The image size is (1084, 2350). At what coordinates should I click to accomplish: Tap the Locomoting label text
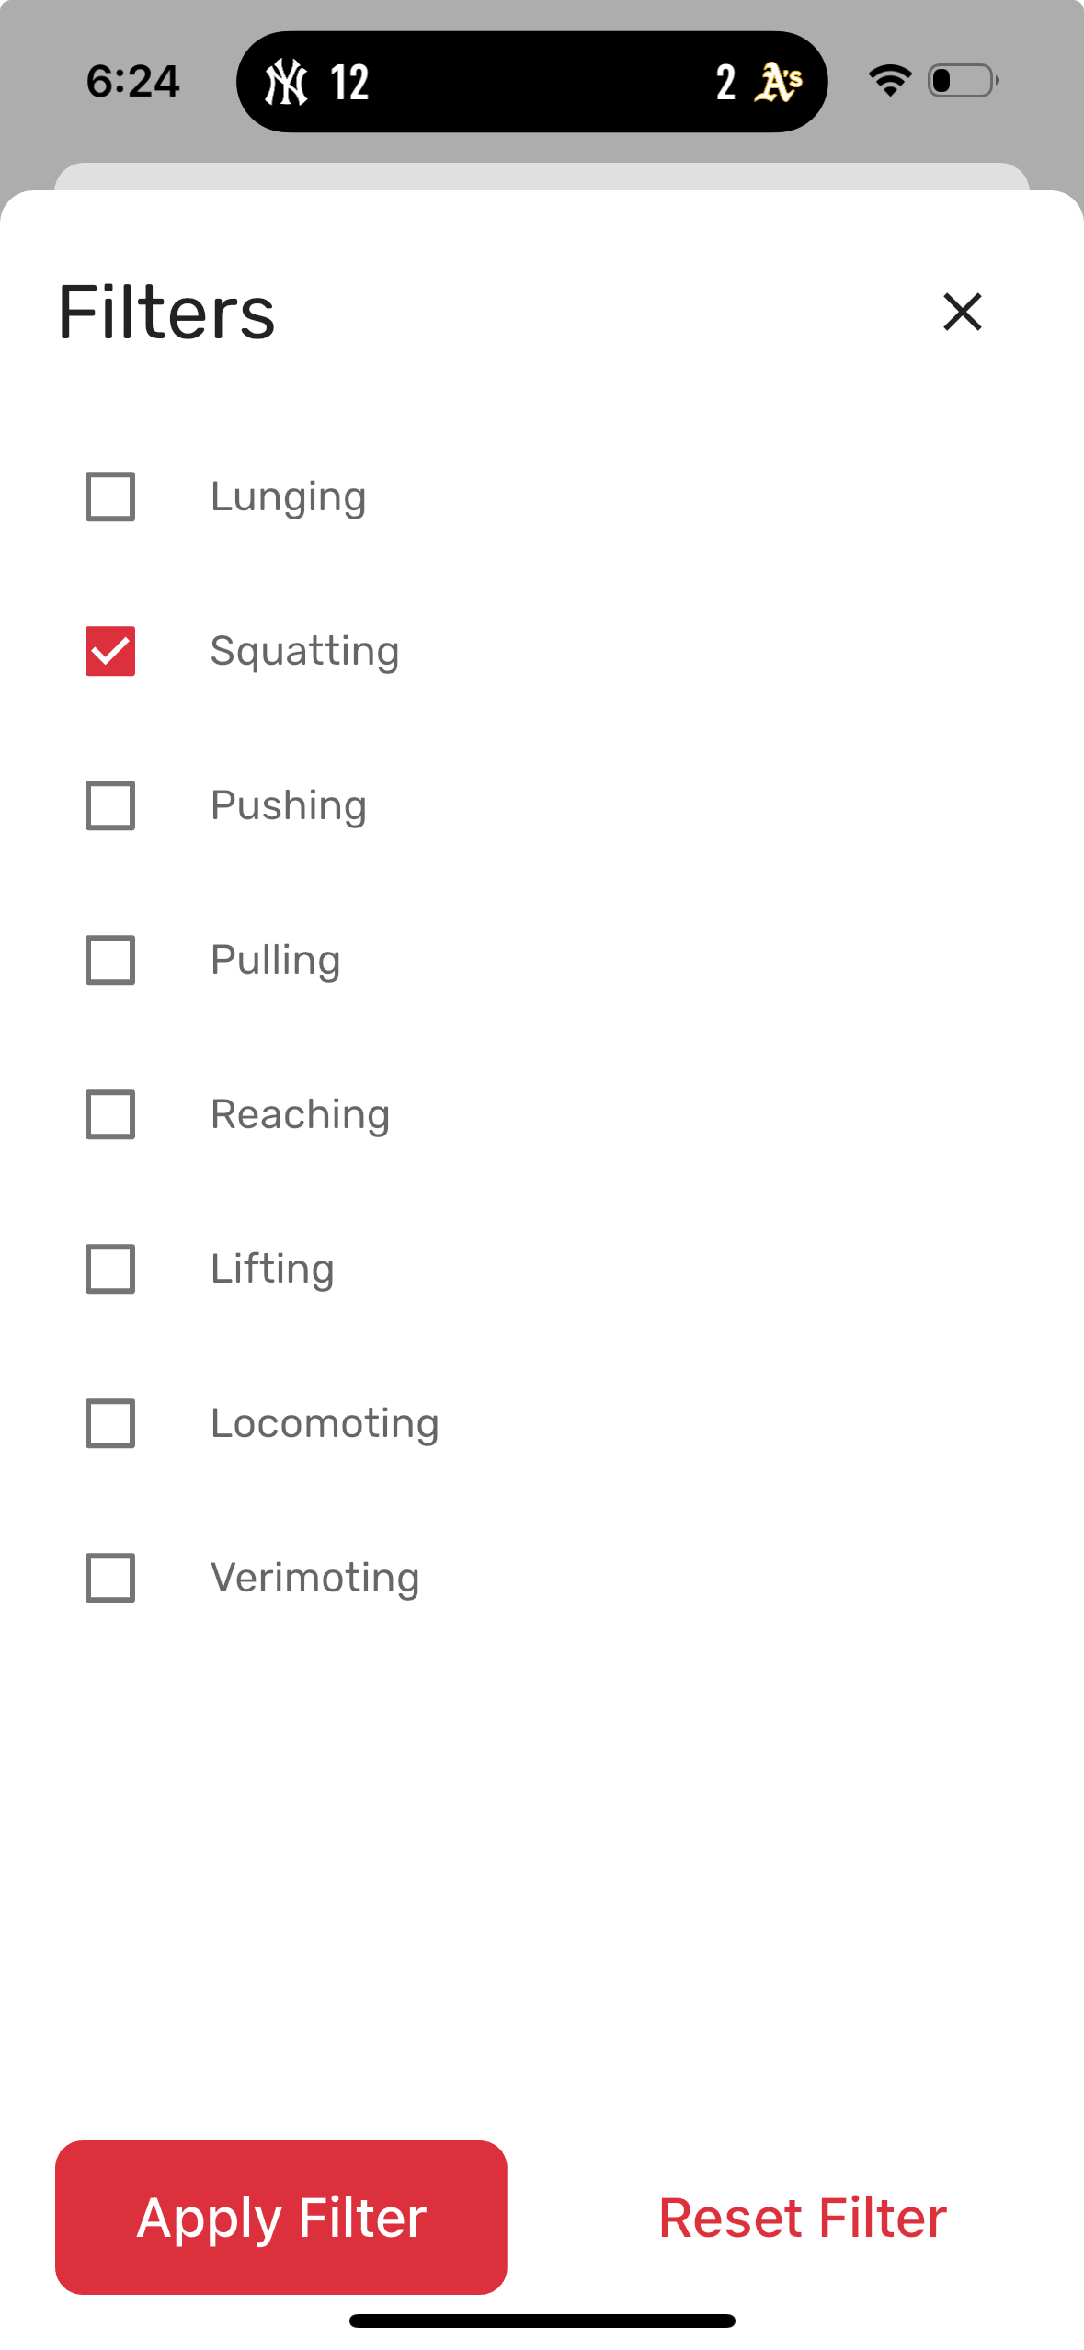click(325, 1425)
